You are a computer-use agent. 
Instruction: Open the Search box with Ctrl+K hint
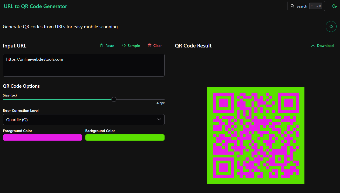[306, 6]
